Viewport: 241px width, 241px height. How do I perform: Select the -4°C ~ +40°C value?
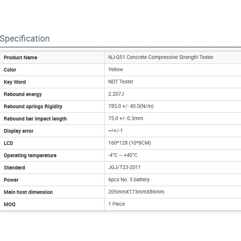(123, 155)
